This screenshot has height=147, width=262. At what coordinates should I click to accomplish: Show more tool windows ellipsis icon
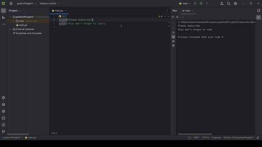[x=3, y=24]
